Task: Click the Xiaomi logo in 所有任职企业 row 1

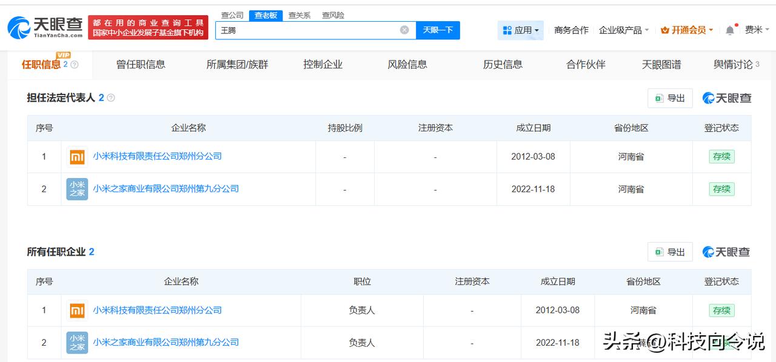Action: coord(77,311)
